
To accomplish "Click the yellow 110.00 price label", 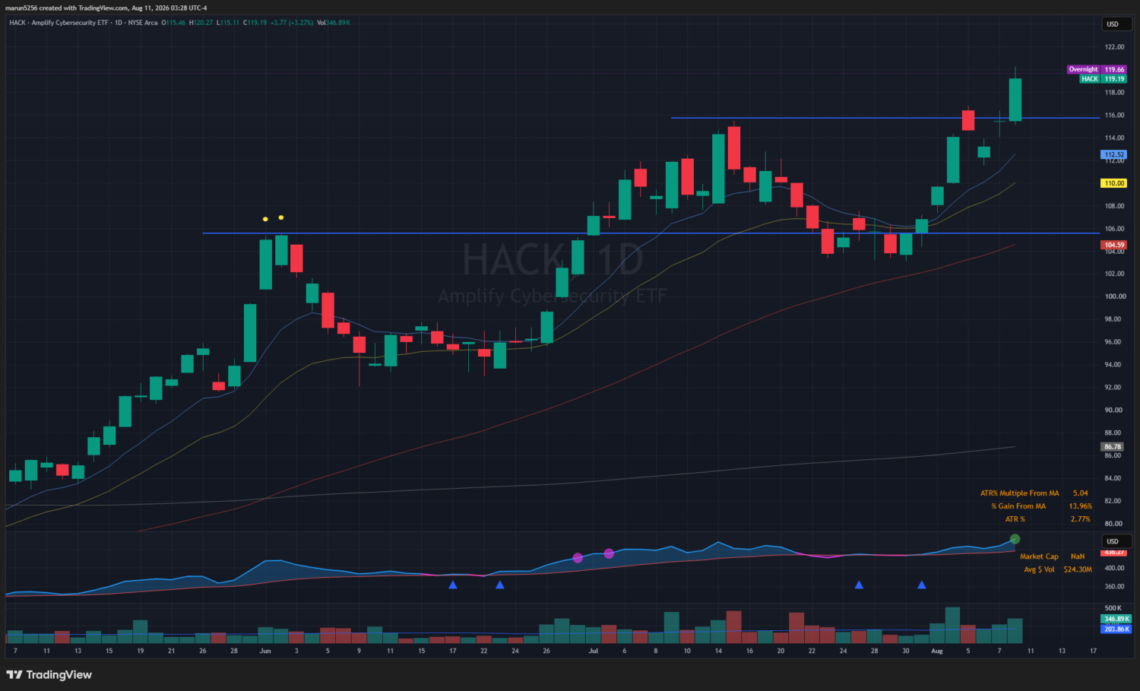I will tap(1114, 183).
